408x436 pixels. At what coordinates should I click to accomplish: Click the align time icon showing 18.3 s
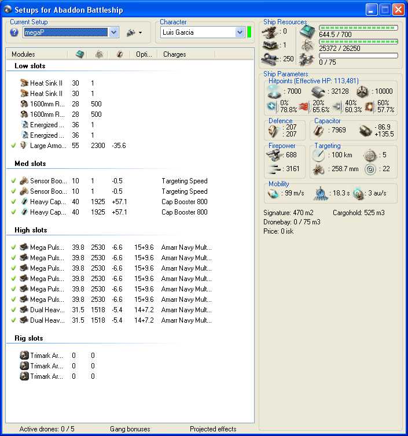pyautogui.click(x=321, y=194)
